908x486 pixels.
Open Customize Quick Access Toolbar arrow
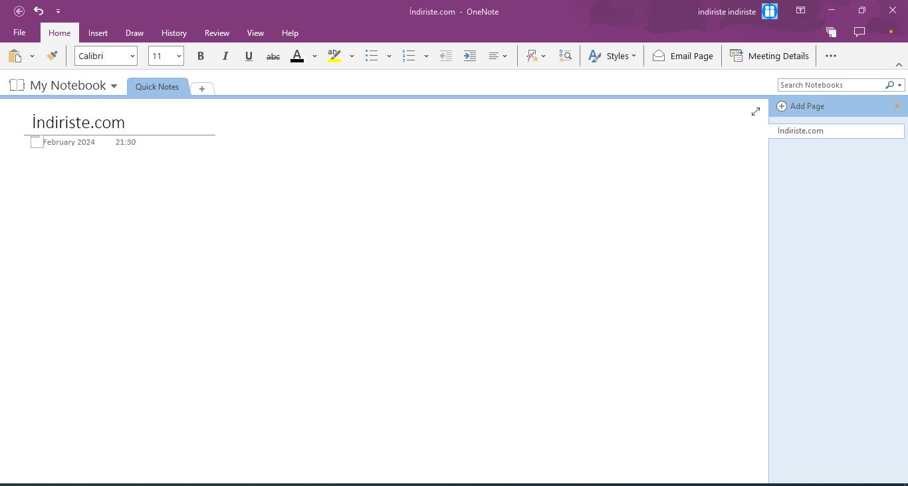pyautogui.click(x=58, y=11)
